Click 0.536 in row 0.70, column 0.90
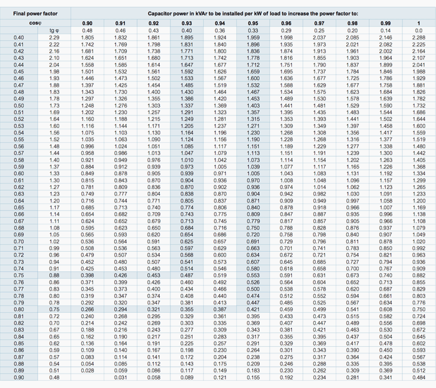This screenshot has width=436, height=388. pyautogui.click(x=87, y=242)
